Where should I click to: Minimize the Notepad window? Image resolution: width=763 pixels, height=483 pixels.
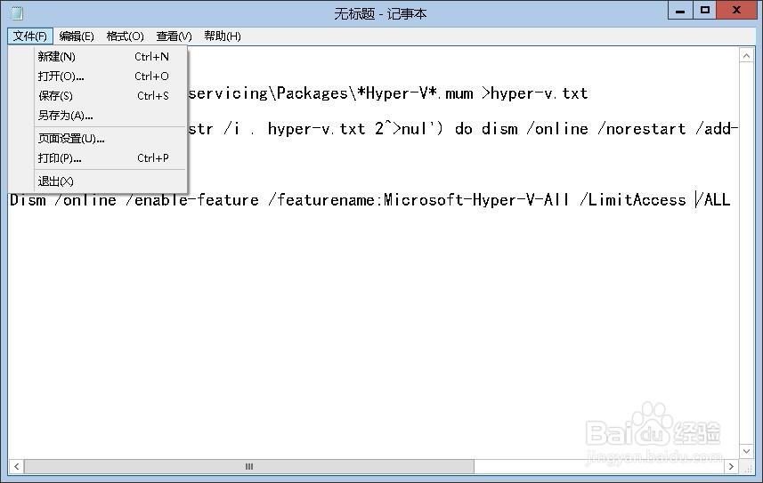[x=680, y=10]
